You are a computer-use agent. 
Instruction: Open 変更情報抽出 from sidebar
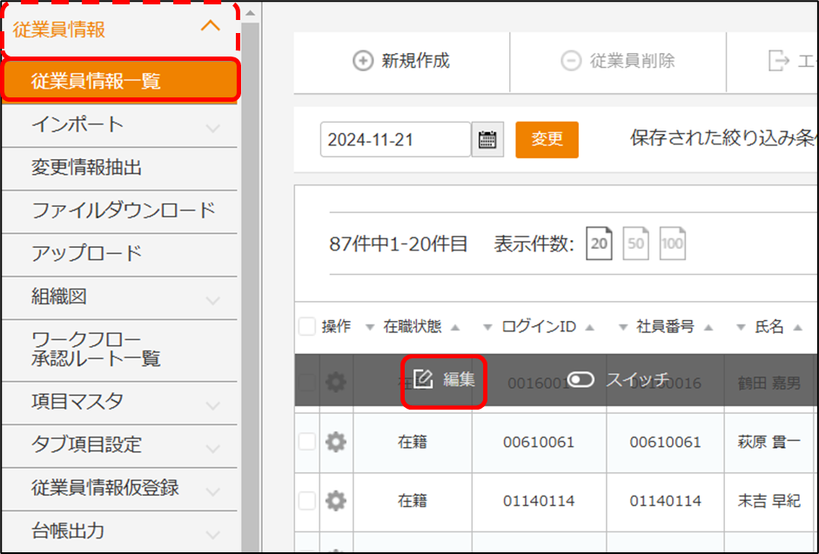tap(87, 168)
